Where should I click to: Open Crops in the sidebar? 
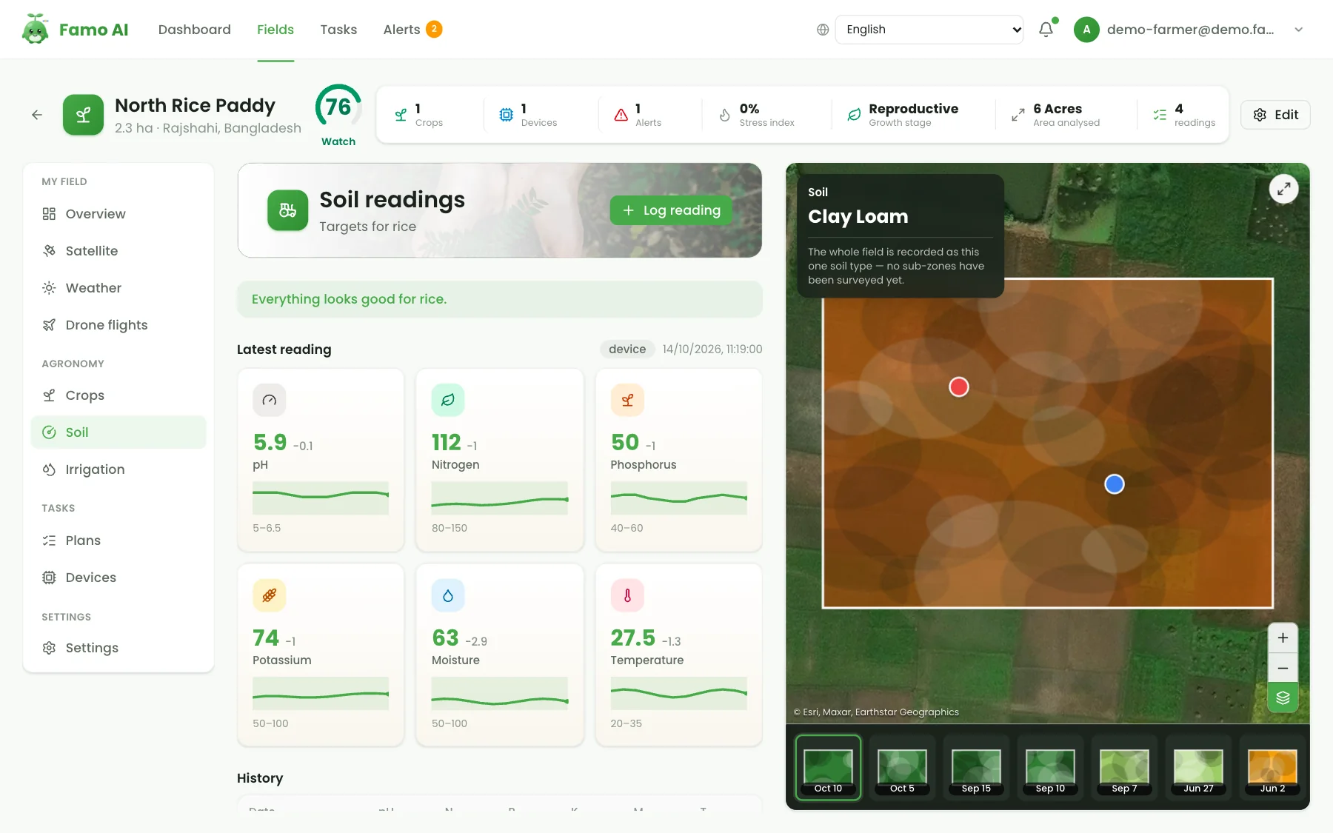point(118,395)
